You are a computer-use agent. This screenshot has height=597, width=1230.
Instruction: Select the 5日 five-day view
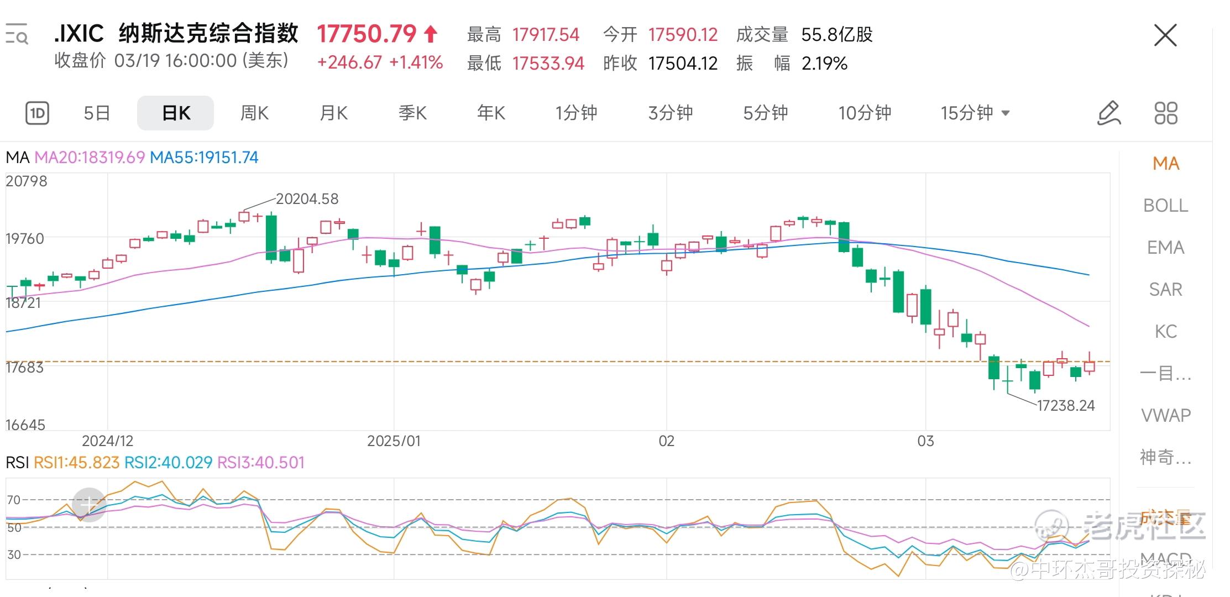tap(97, 113)
